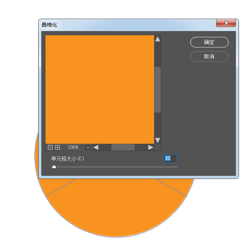
Task: Click the zoom out minus icon
Action: pos(50,147)
